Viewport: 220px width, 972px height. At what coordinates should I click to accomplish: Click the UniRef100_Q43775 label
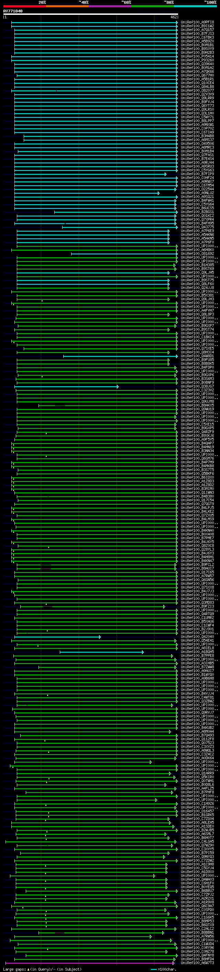(197, 227)
